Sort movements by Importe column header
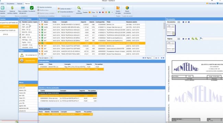The height and width of the screenshot is (123, 223). click(83, 22)
